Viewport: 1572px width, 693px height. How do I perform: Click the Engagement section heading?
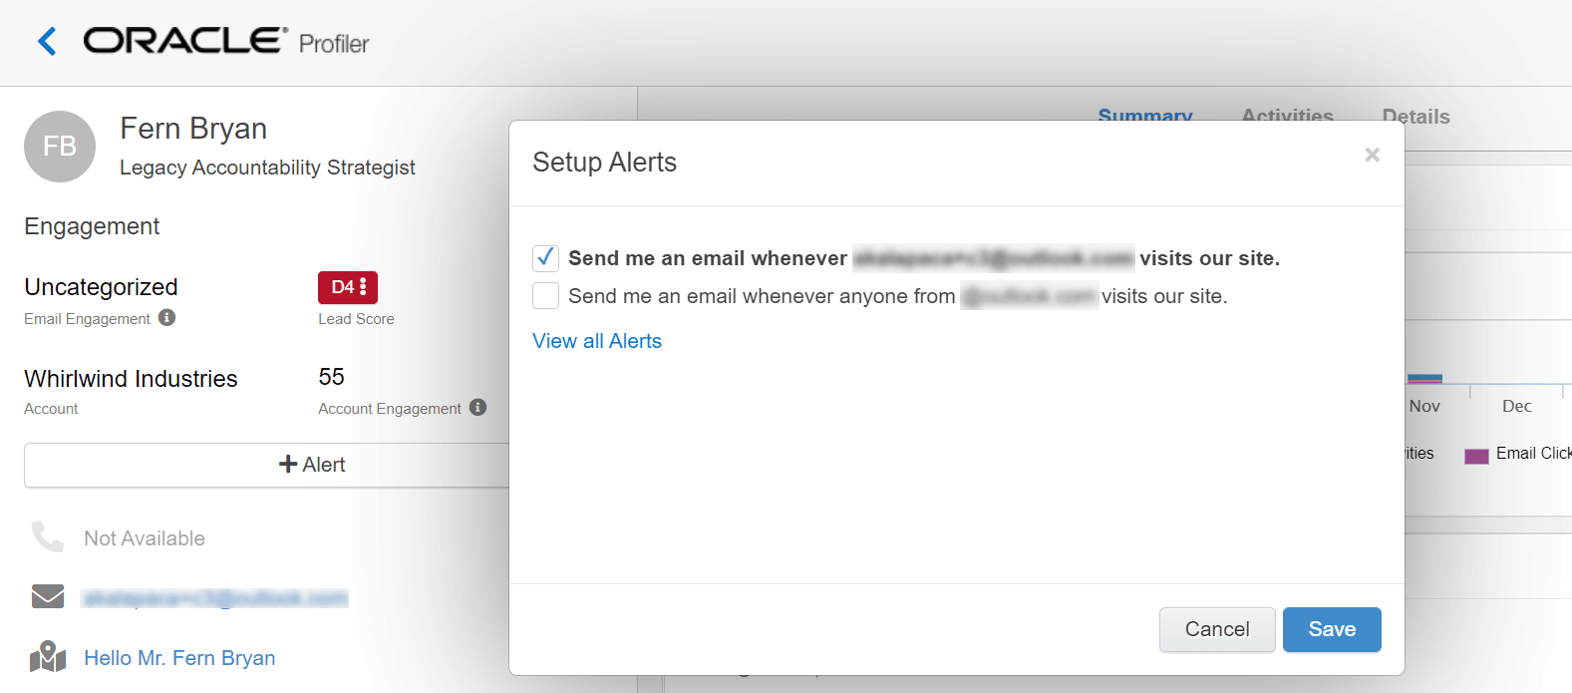pyautogui.click(x=92, y=226)
